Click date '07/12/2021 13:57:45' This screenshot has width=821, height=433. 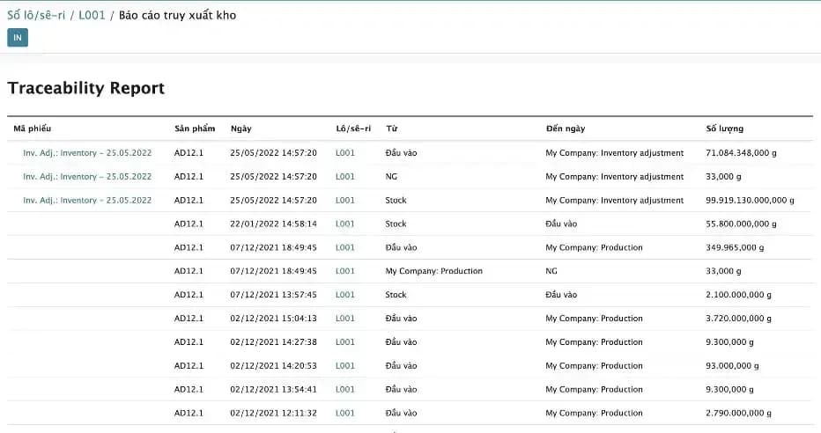(273, 295)
